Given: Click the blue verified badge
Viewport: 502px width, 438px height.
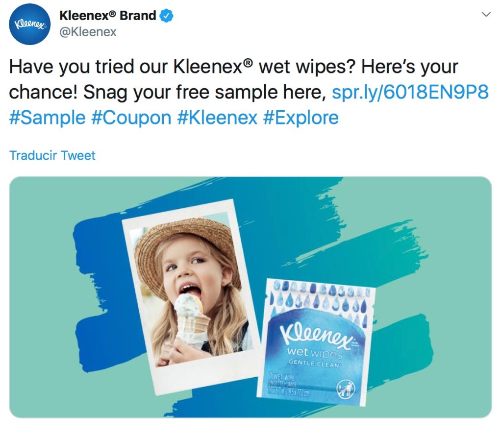Looking at the screenshot, I should [x=167, y=16].
